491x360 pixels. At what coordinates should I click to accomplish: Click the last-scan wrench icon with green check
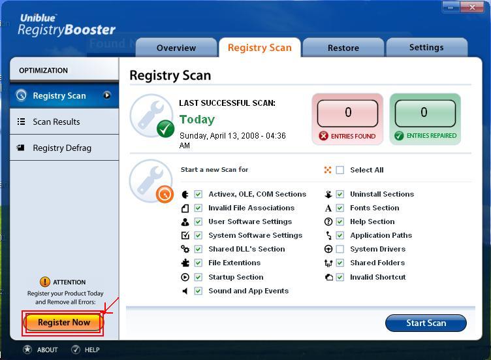click(x=152, y=116)
